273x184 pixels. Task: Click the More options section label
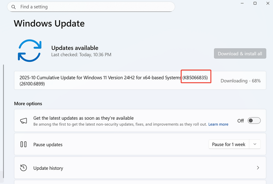[28, 104]
